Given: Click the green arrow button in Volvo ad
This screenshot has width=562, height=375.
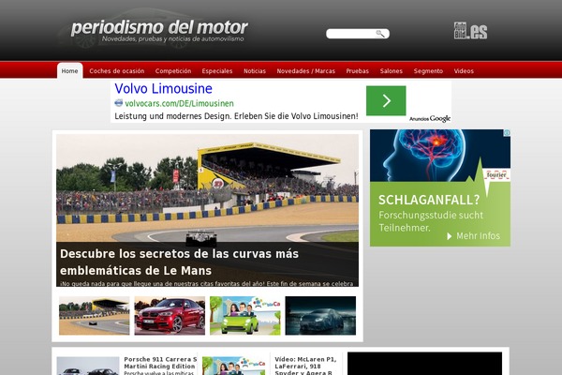Looking at the screenshot, I should [x=386, y=101].
